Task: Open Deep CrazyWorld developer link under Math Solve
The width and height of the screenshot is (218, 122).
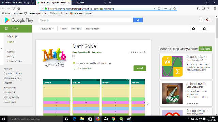Action: tap(81, 52)
